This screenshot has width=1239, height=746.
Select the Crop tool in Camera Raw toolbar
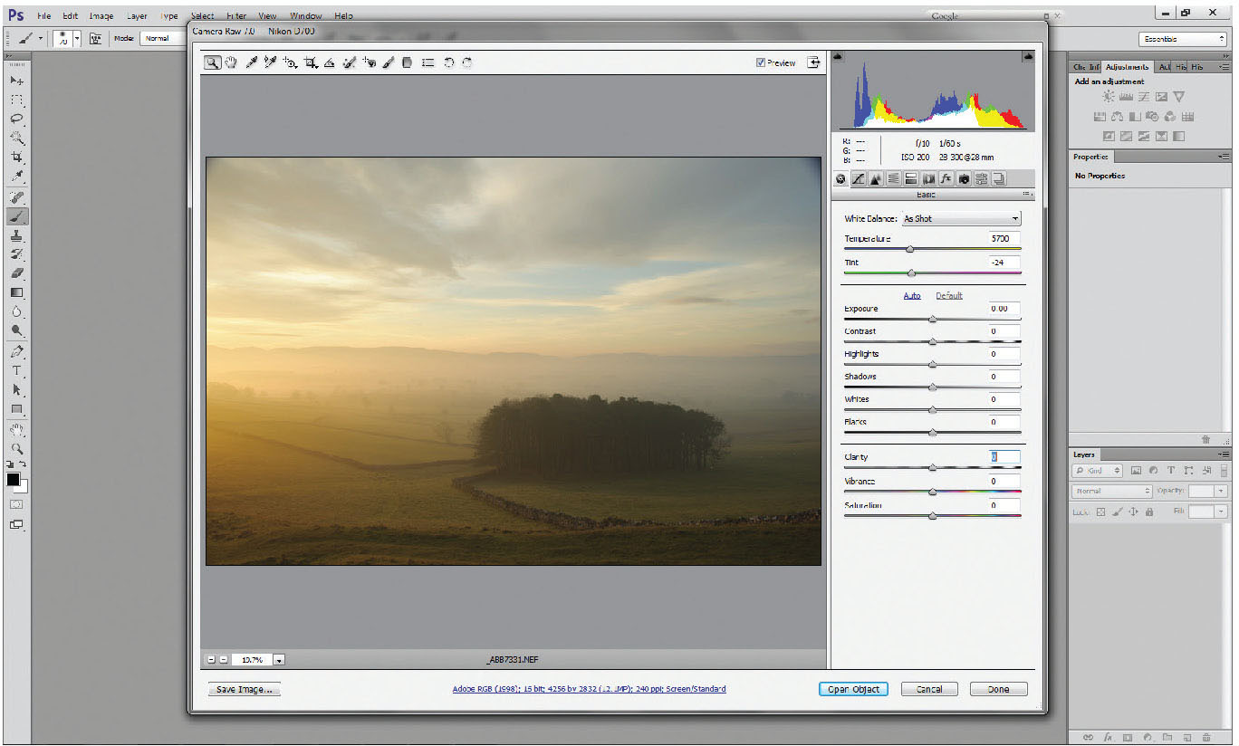[x=311, y=62]
